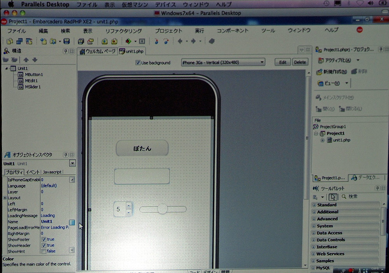Uncheck the ShowHeader property checkbox
Screen dimensions: 389x273
coord(44,245)
